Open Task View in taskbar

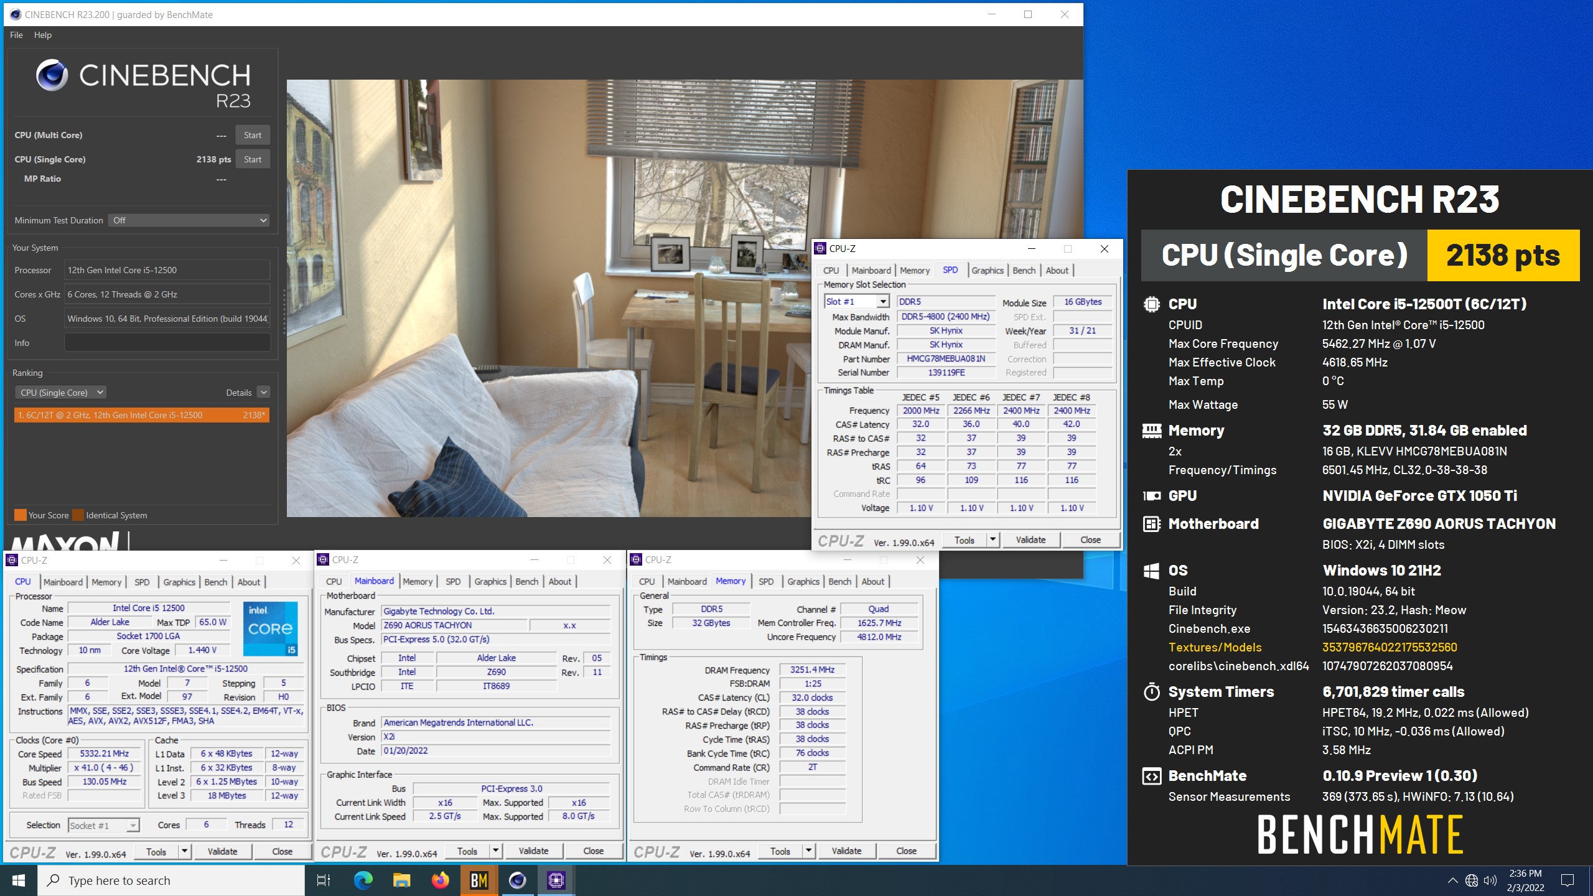click(324, 880)
